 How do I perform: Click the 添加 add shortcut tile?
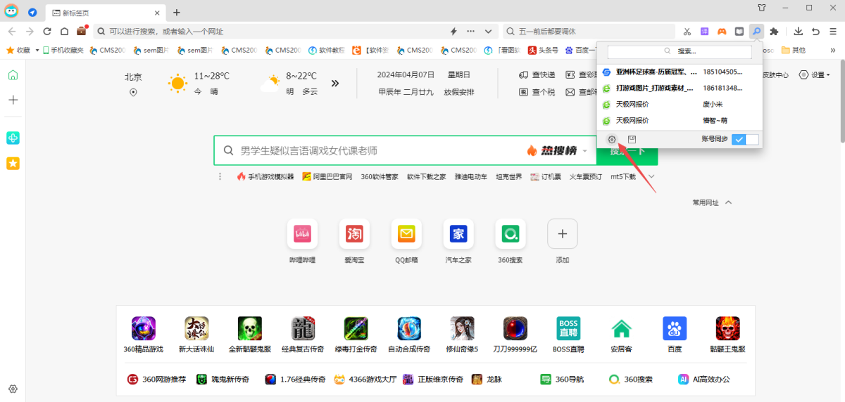(x=562, y=233)
